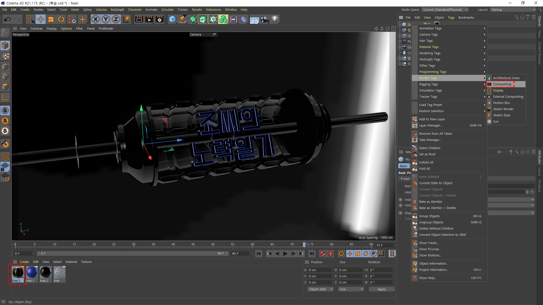Add a Light object from toolbar
Screen dimensions: 543x305
[275, 19]
